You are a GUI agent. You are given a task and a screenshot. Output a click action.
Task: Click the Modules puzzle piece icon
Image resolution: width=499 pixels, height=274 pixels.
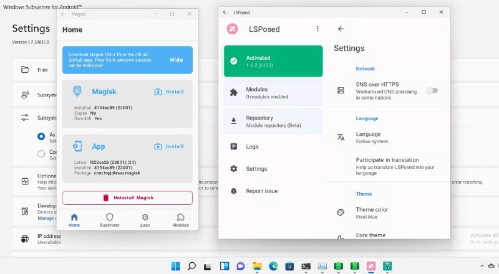233,93
